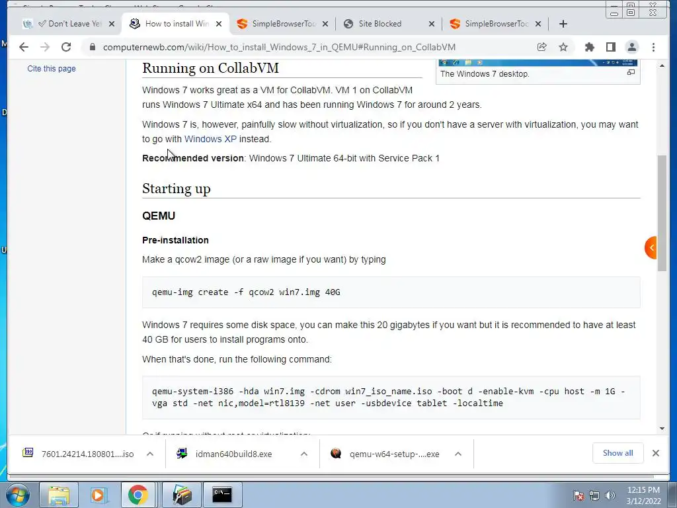
Task: Open a new tab with the plus button
Action: (563, 24)
